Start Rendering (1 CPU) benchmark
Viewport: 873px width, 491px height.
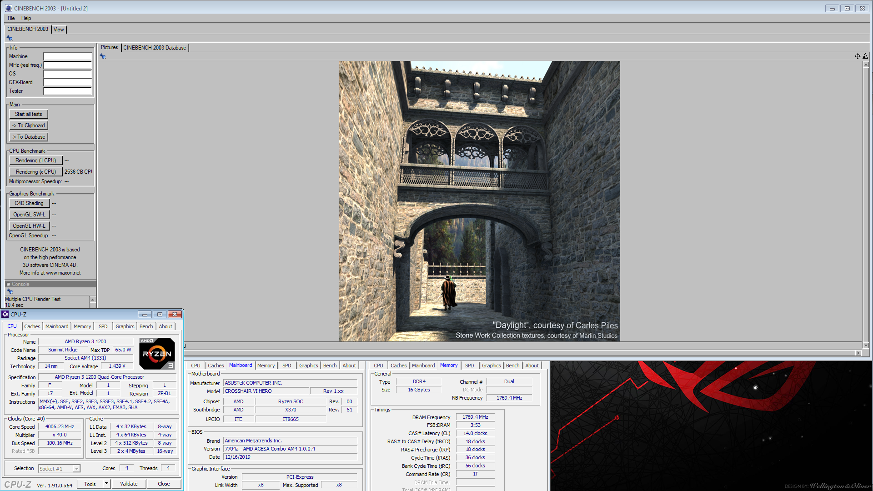pos(36,160)
